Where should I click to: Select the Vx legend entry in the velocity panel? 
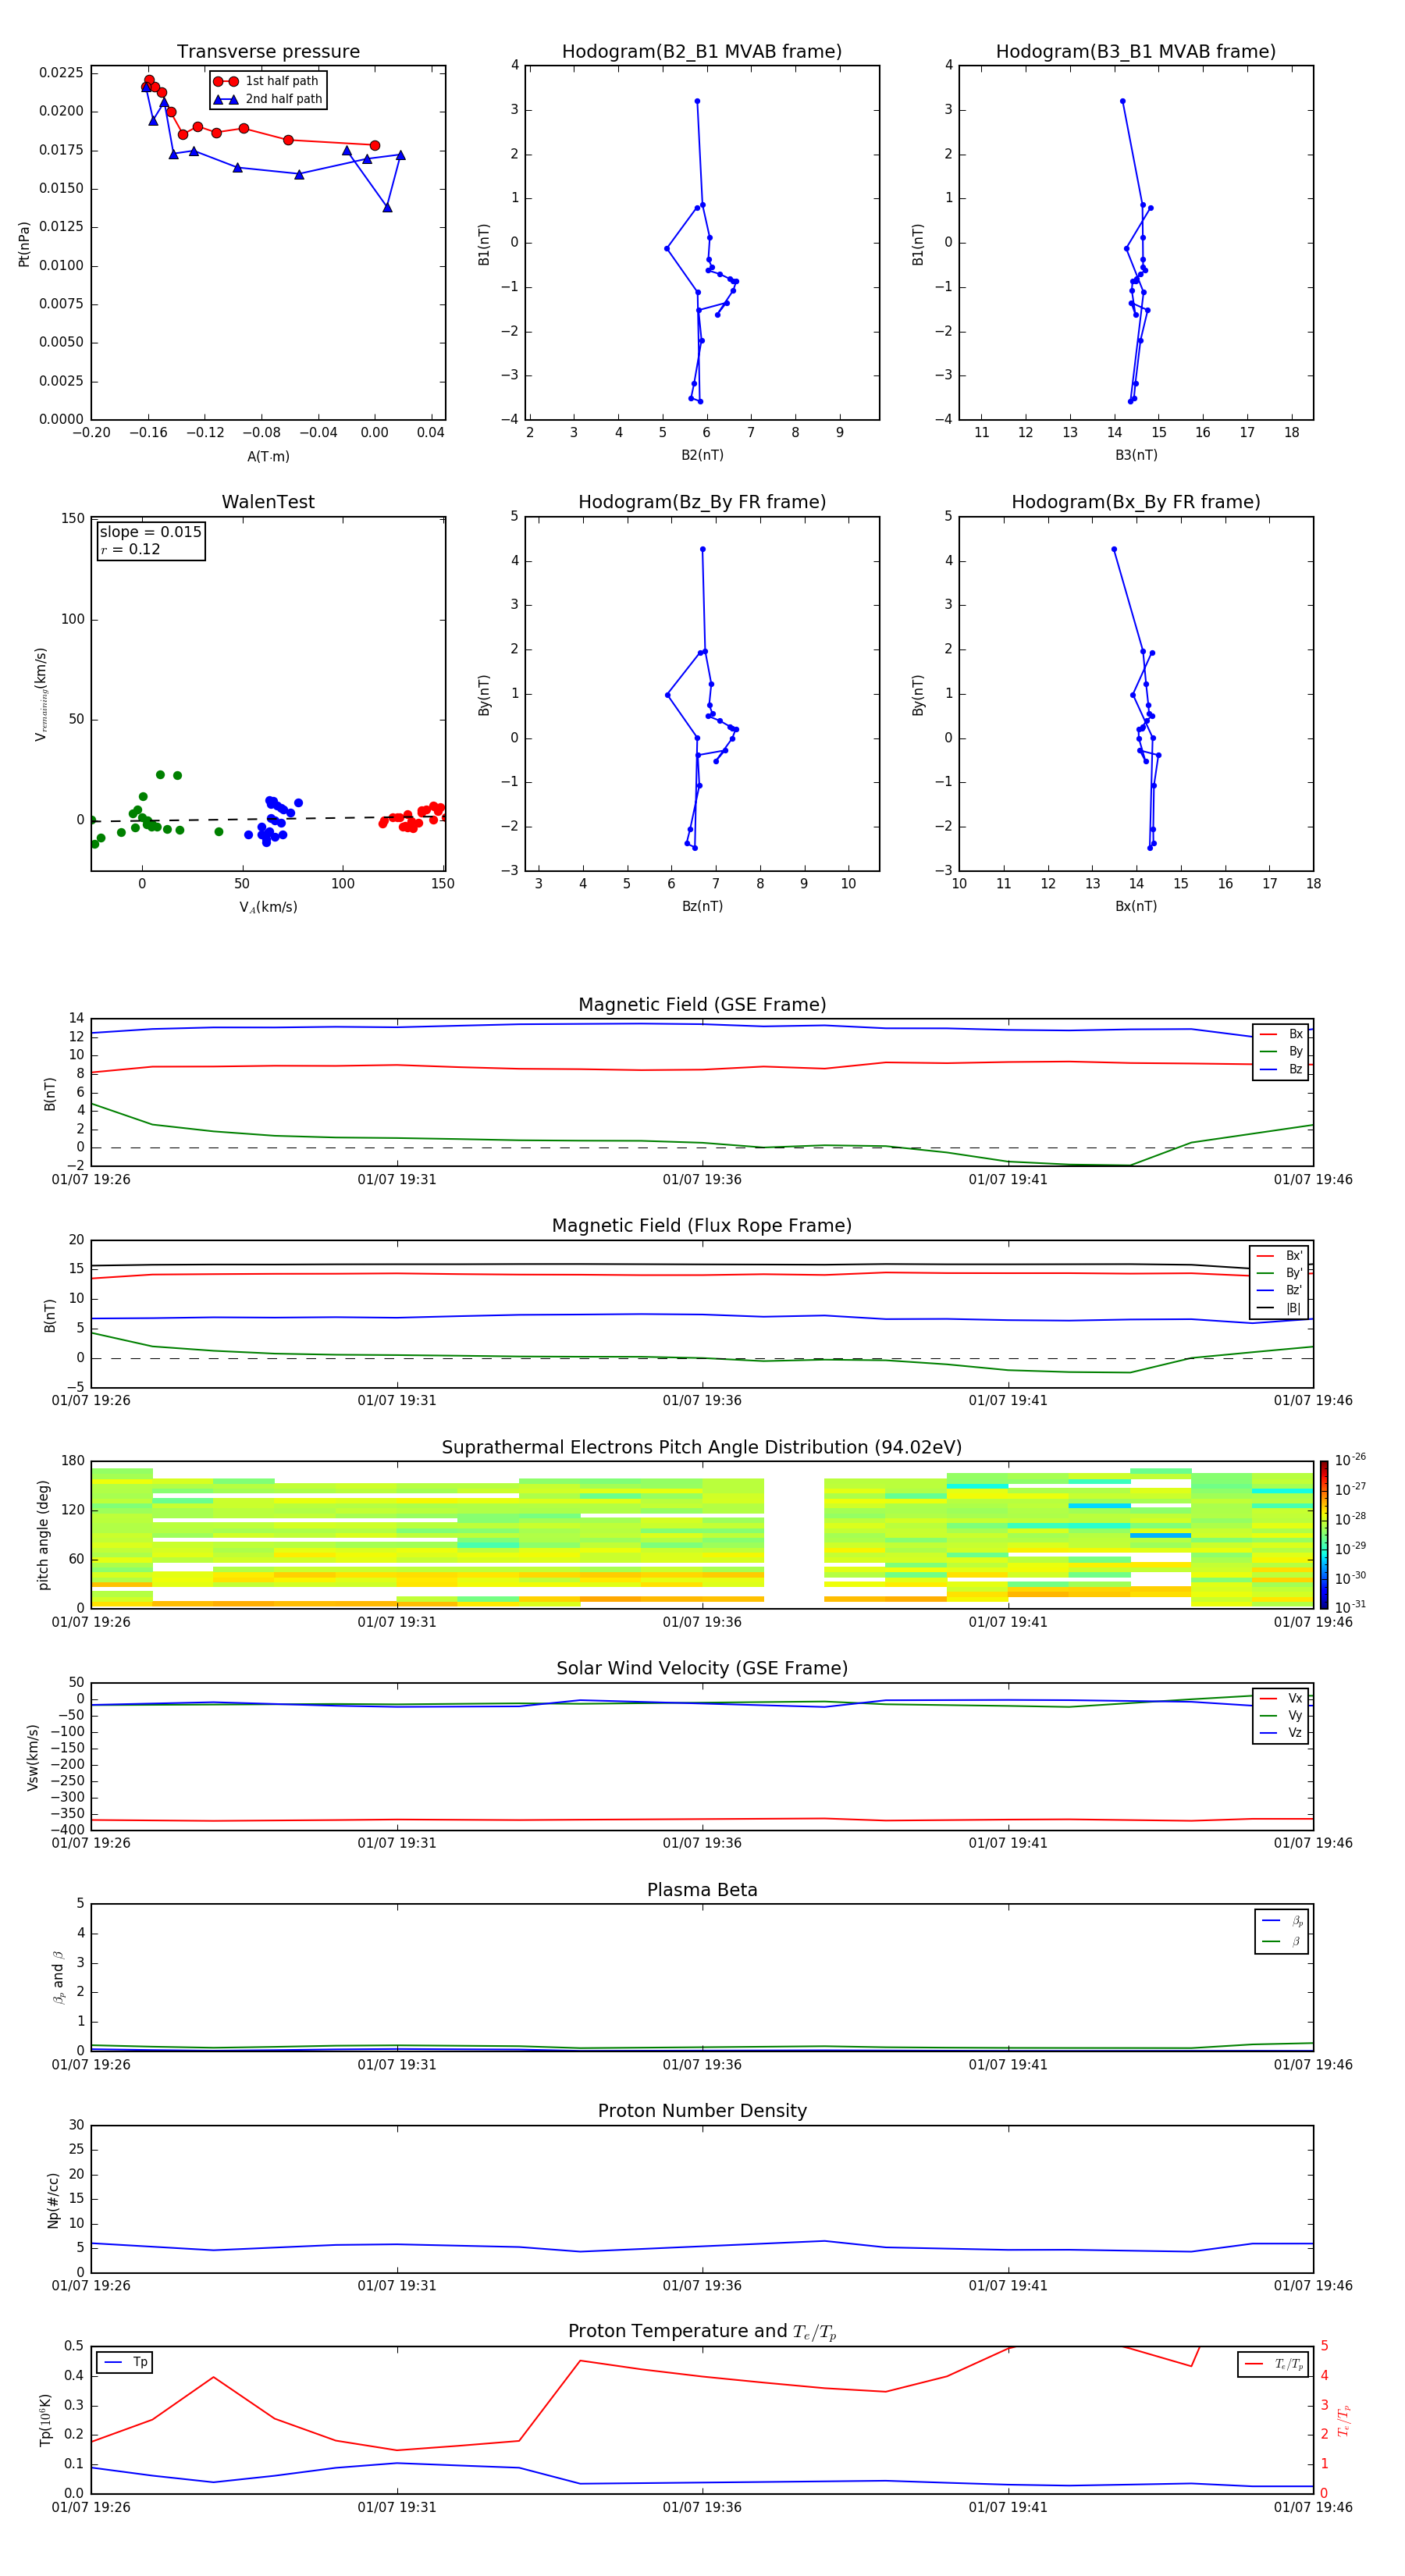(1281, 1698)
